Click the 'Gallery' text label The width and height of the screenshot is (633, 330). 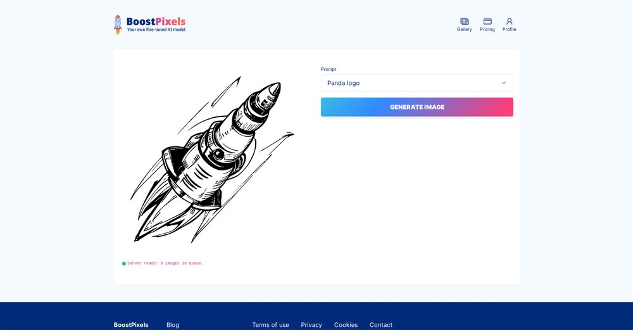464,30
